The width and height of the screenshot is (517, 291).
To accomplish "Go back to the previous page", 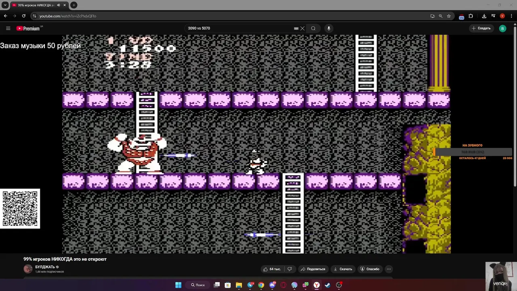I will [5, 16].
